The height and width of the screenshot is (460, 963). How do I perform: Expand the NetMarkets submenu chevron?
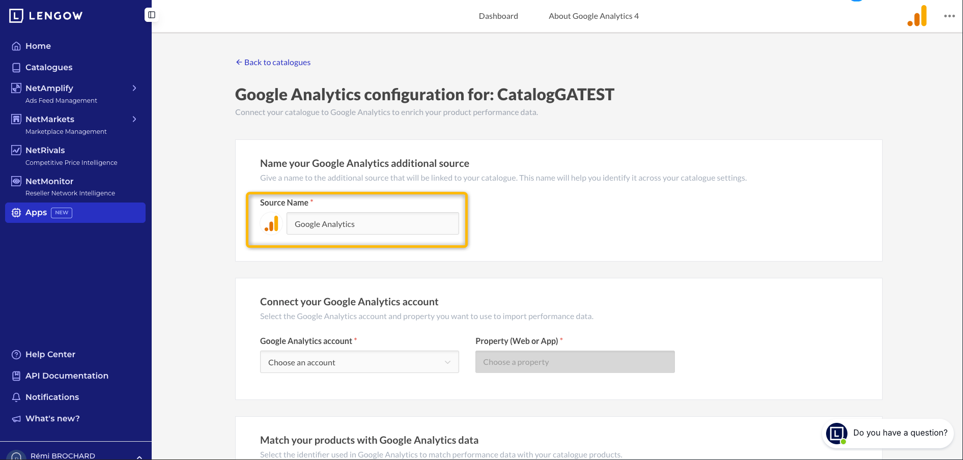pos(134,119)
